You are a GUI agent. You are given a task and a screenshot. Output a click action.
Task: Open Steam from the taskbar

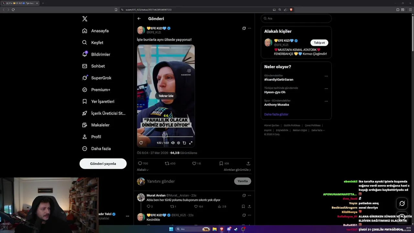tap(236, 229)
